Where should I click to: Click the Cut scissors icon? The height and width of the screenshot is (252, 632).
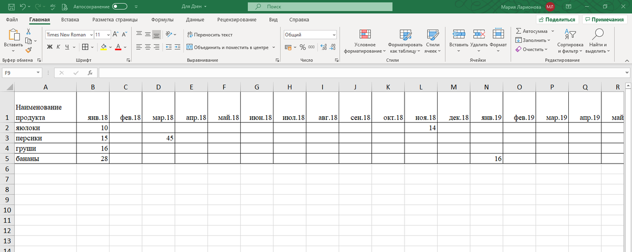click(x=28, y=32)
